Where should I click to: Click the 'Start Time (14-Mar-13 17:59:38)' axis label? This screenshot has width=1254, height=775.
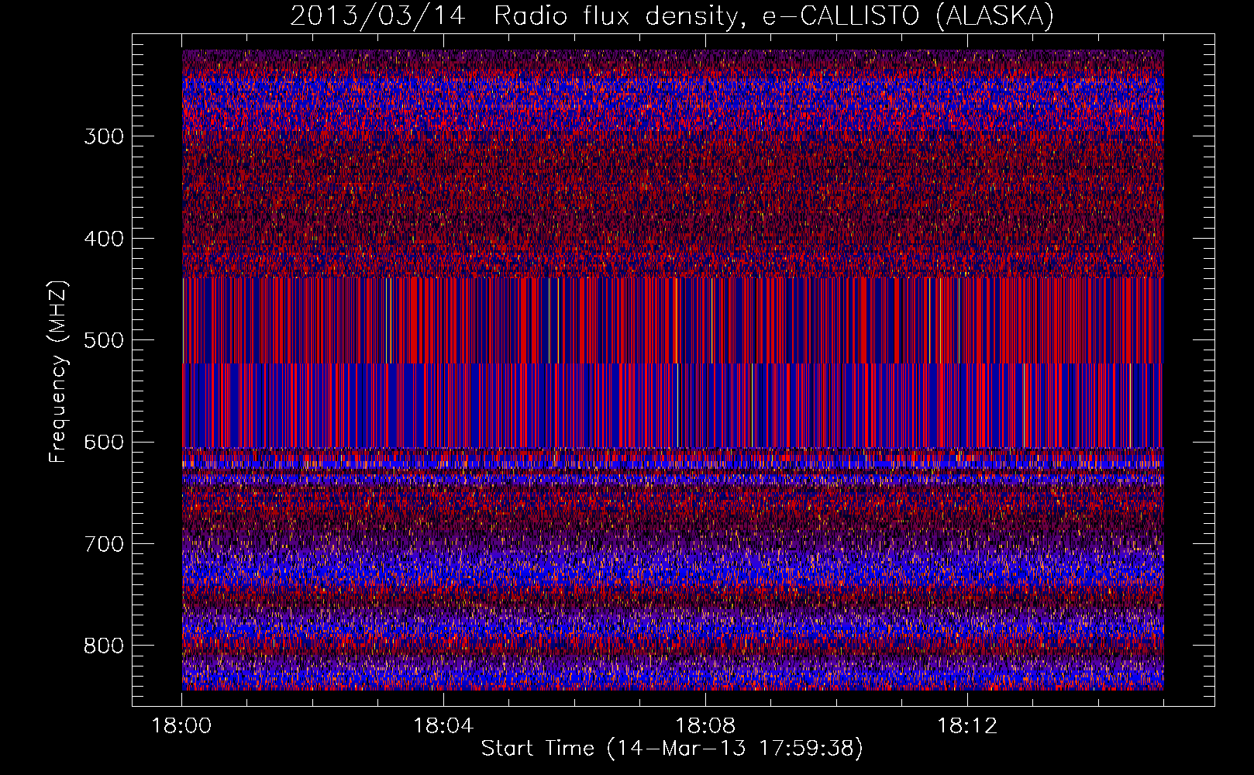(x=672, y=749)
